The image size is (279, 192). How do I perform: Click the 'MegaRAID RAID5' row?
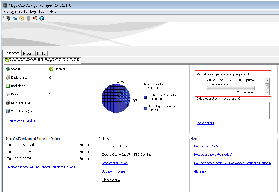coord(48,159)
